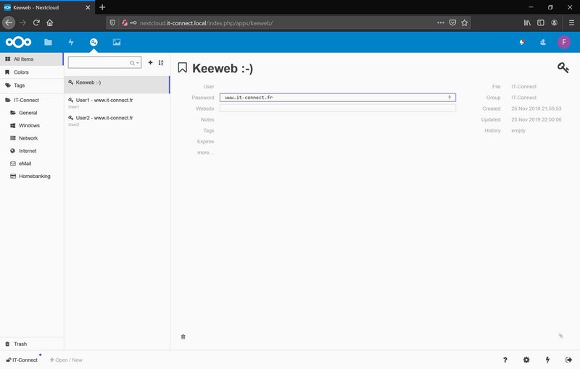Screen dimensions: 580x369
Task: Open the user avatar menu
Action: [x=563, y=42]
